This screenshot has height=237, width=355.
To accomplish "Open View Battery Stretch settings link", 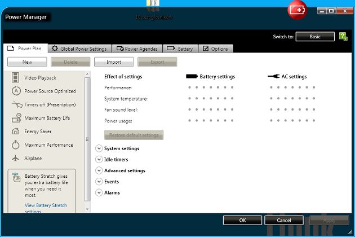I will (46, 208).
